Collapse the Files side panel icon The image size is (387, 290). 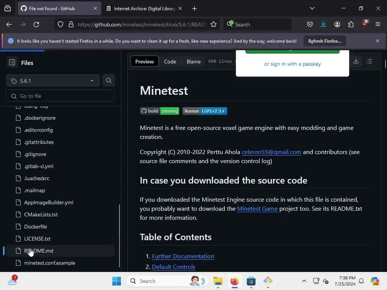point(12,62)
